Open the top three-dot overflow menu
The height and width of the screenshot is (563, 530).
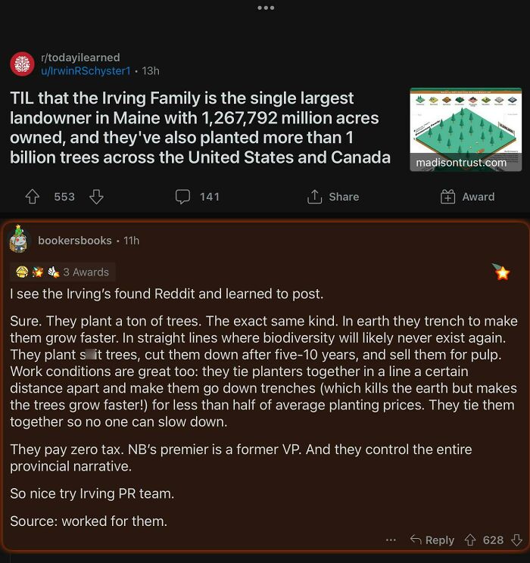point(265,8)
